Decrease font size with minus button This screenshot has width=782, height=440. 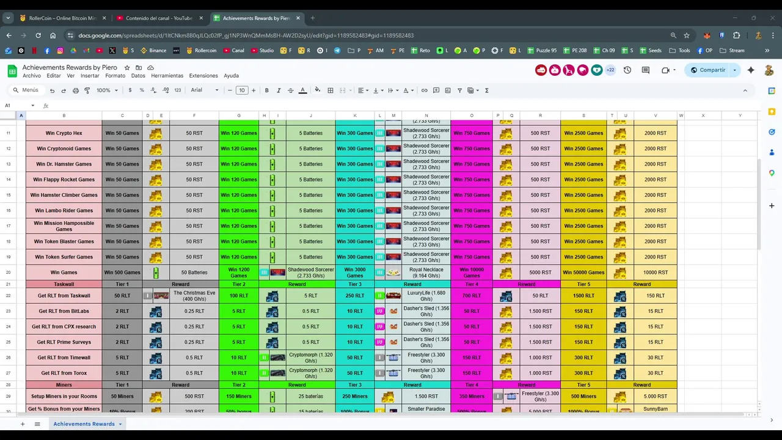click(x=230, y=90)
